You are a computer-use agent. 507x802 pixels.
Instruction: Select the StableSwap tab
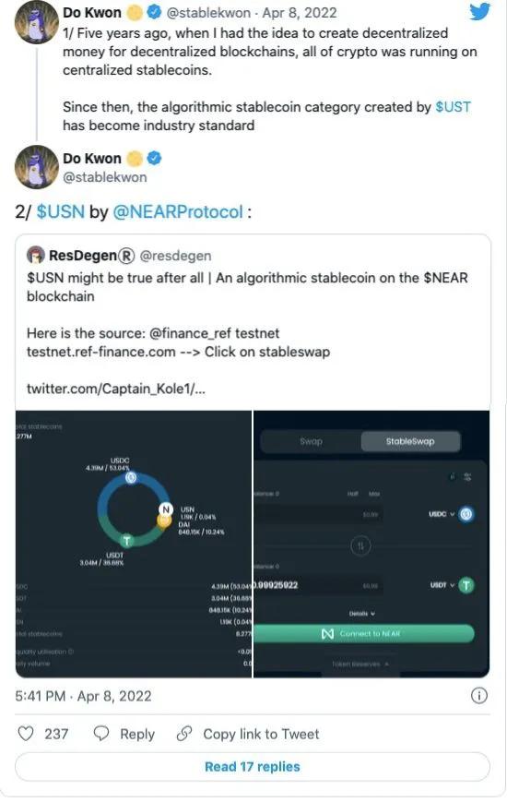[x=410, y=441]
